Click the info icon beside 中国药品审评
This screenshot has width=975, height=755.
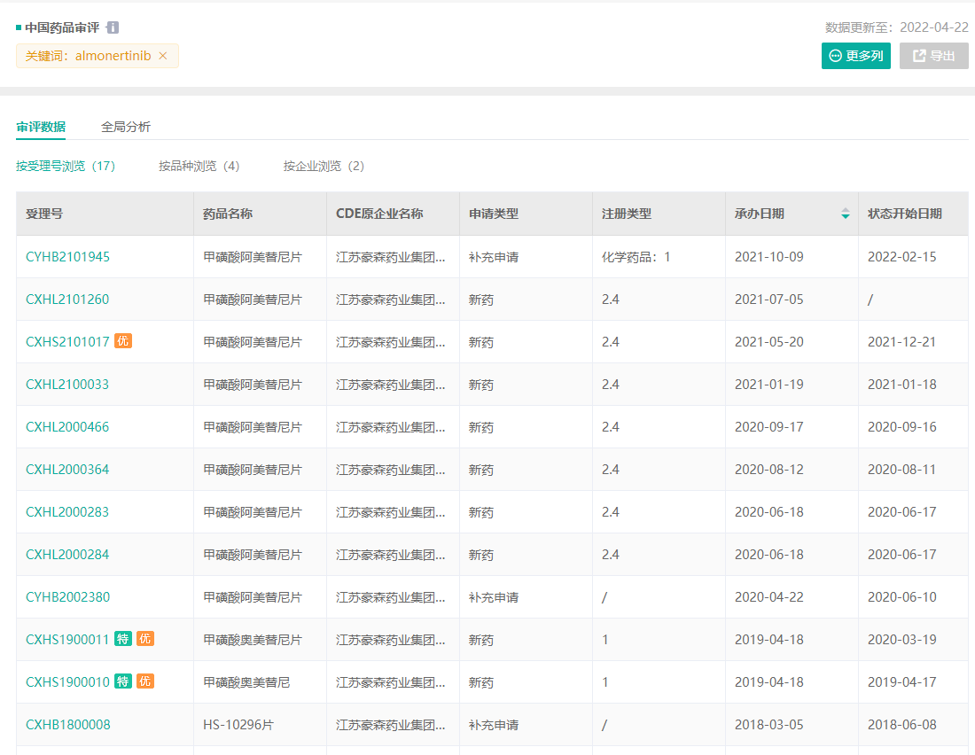(x=113, y=27)
